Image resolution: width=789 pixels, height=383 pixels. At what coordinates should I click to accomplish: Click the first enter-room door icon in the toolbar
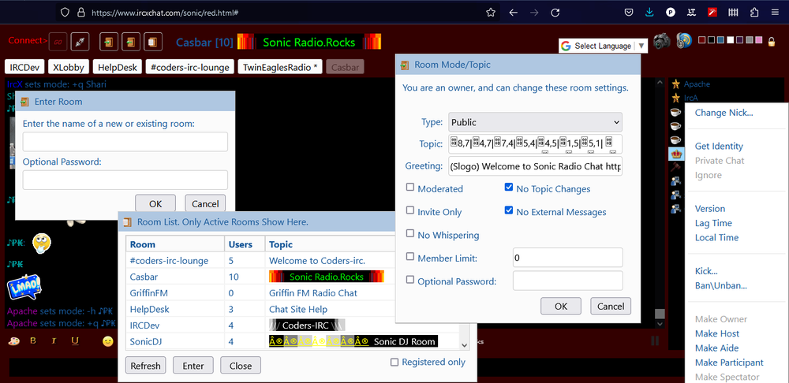coord(109,43)
